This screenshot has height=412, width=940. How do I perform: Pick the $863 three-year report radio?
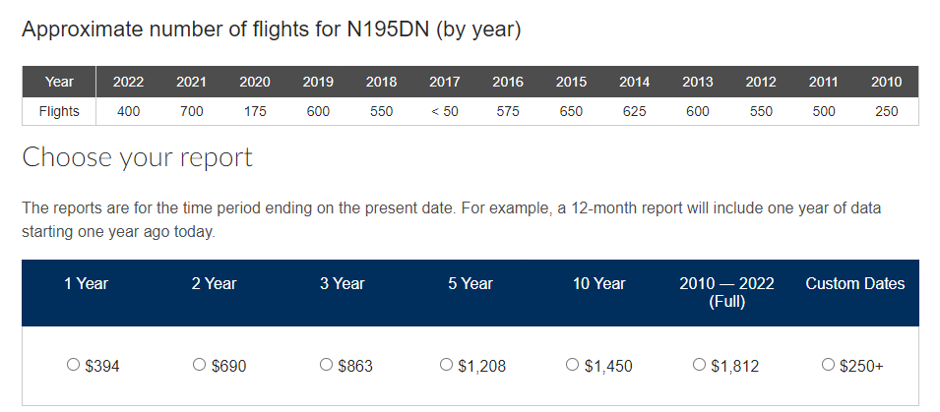(x=326, y=365)
